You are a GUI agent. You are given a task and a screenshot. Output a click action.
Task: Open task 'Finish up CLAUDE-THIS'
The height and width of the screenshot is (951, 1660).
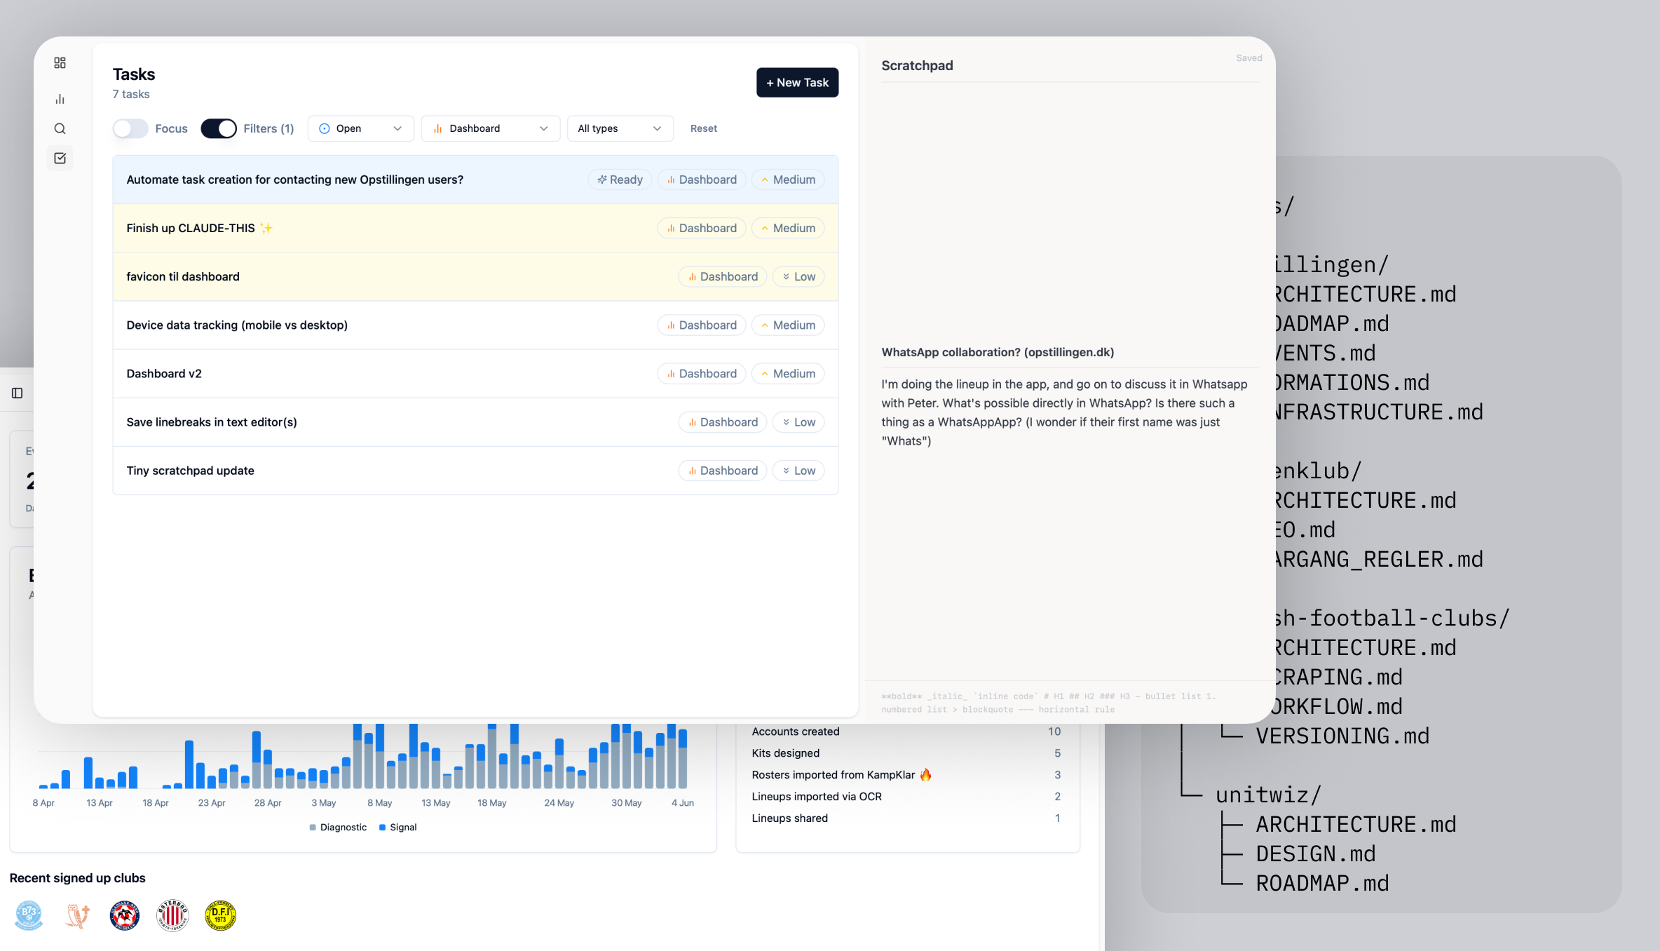(475, 228)
